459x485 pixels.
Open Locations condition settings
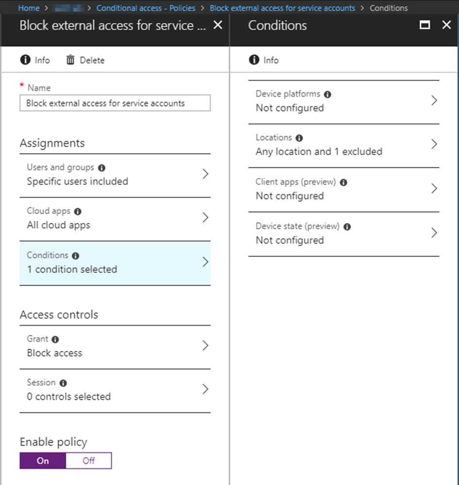(x=343, y=145)
